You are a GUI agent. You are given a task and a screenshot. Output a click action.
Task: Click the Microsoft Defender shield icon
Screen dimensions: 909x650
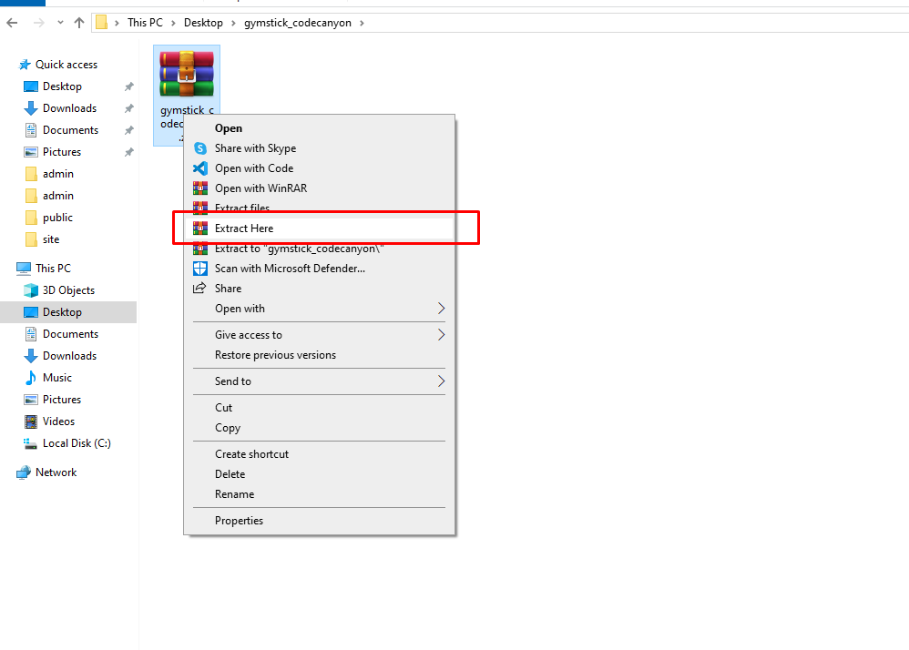199,269
